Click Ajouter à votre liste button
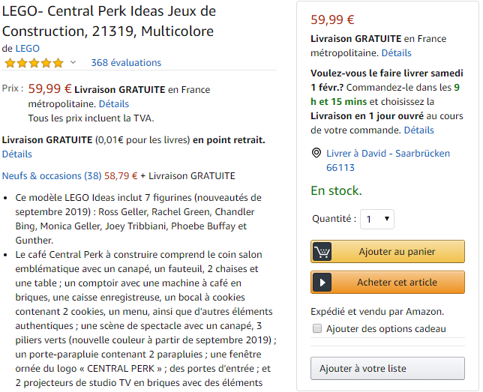The width and height of the screenshot is (483, 392). 387,369
